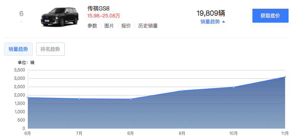The image size is (291, 140).
Task: Select the 6月 data point on chart
Action: [28, 98]
